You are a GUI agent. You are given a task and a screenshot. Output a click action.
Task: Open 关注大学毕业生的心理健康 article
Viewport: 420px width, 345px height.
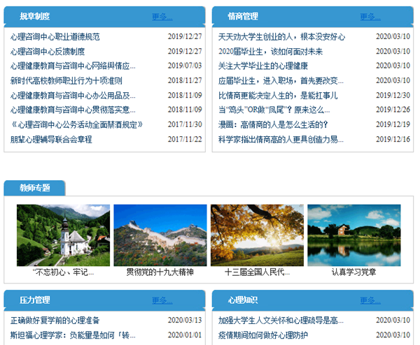pyautogui.click(x=263, y=66)
